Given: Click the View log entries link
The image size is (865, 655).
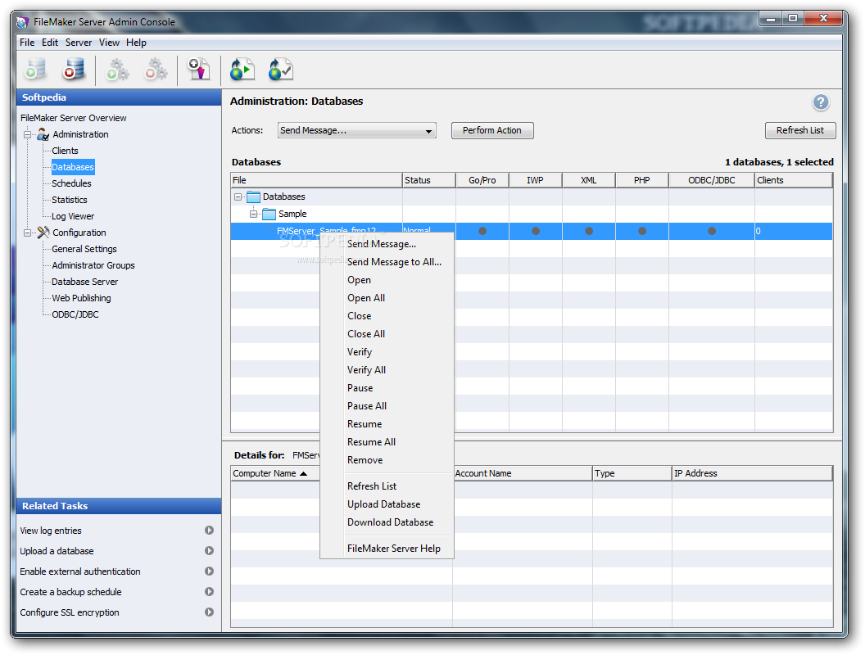Looking at the screenshot, I should [51, 531].
